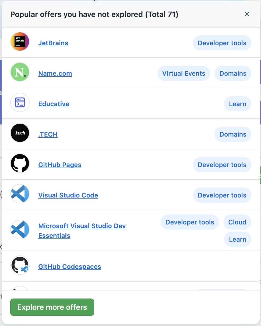
Task: Open the JetBrains offer link
Action: 53,43
